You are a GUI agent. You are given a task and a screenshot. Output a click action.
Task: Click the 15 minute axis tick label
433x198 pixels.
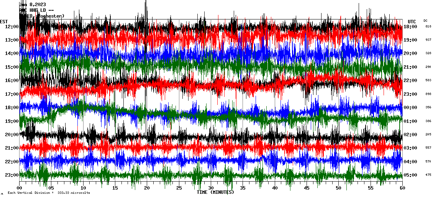(x=115, y=188)
